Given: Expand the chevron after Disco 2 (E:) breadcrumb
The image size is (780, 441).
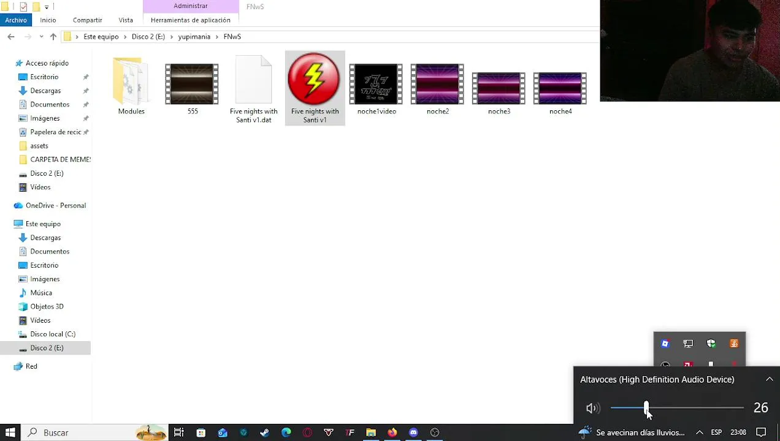Looking at the screenshot, I should coord(171,37).
